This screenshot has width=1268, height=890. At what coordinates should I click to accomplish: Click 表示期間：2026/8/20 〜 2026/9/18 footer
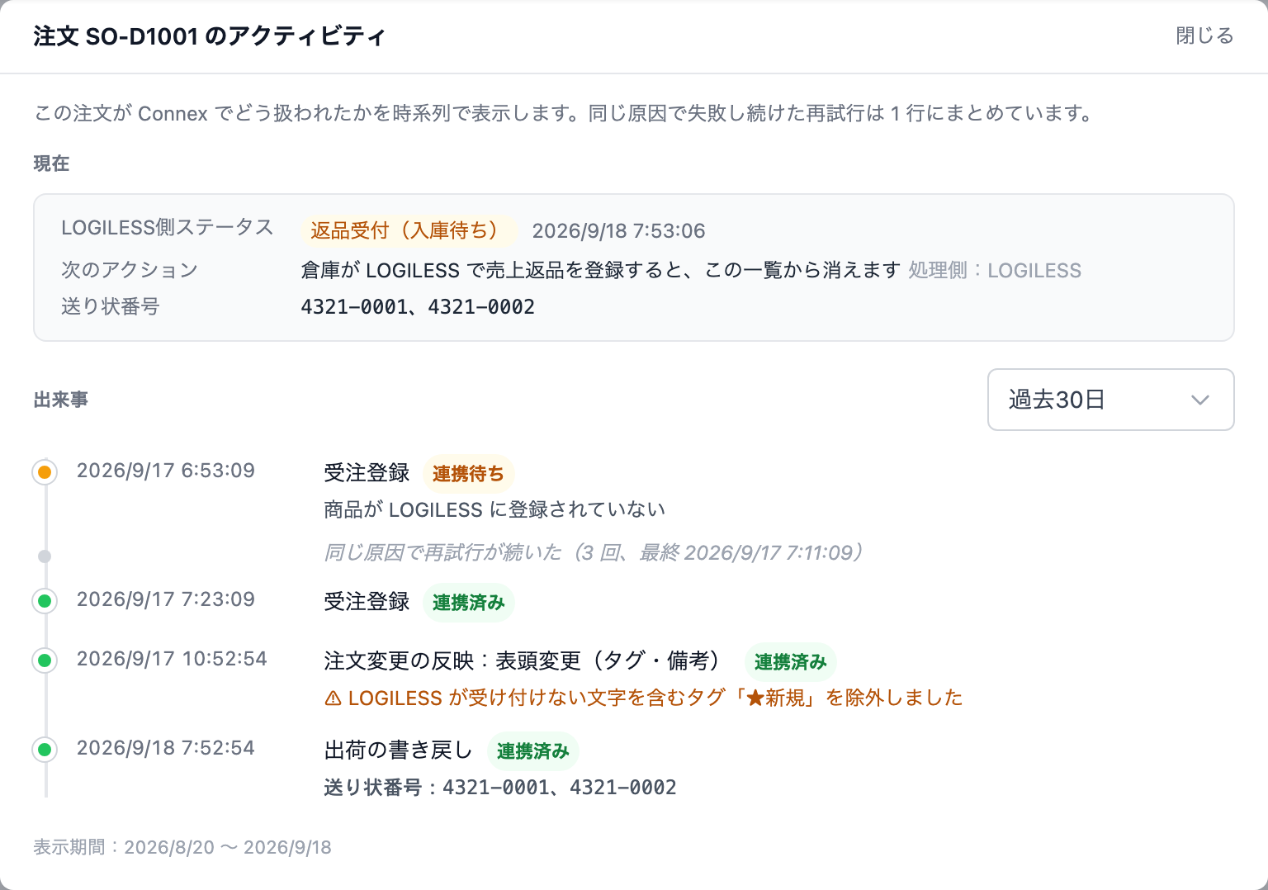pos(182,848)
